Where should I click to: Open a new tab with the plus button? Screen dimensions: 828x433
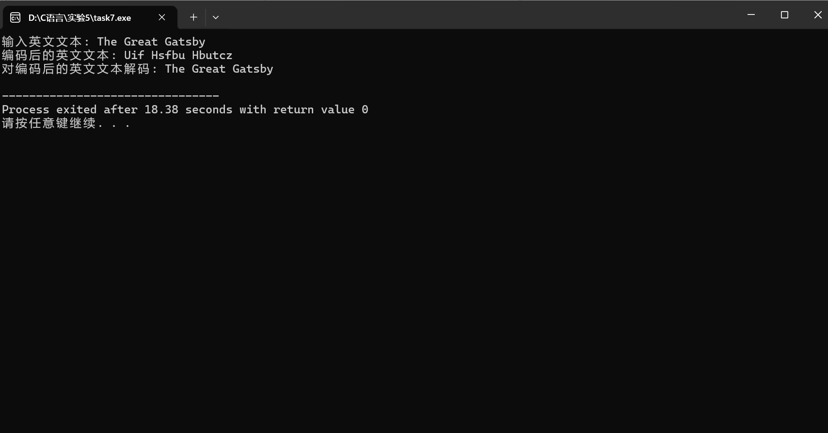click(193, 17)
